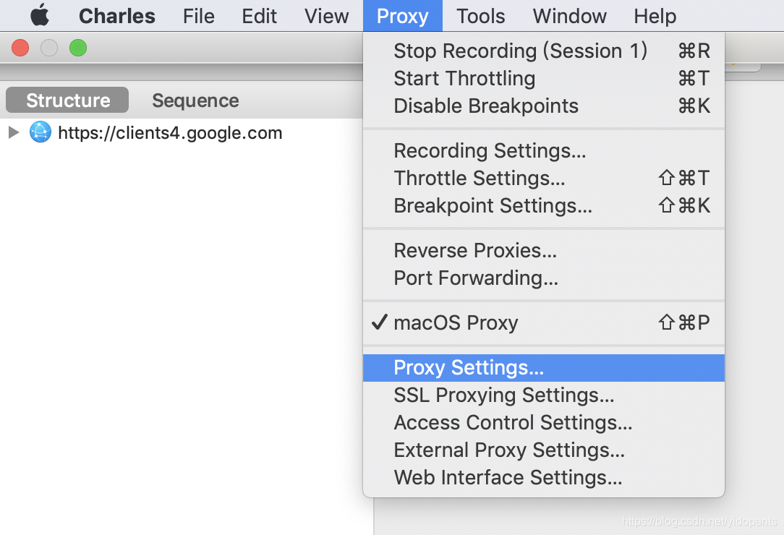Select Disable Breakpoints menu entry
The height and width of the screenshot is (535, 784).
click(x=543, y=106)
